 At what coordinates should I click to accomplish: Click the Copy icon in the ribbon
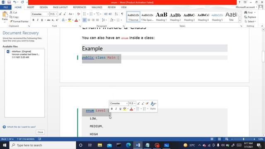pos(11,17)
